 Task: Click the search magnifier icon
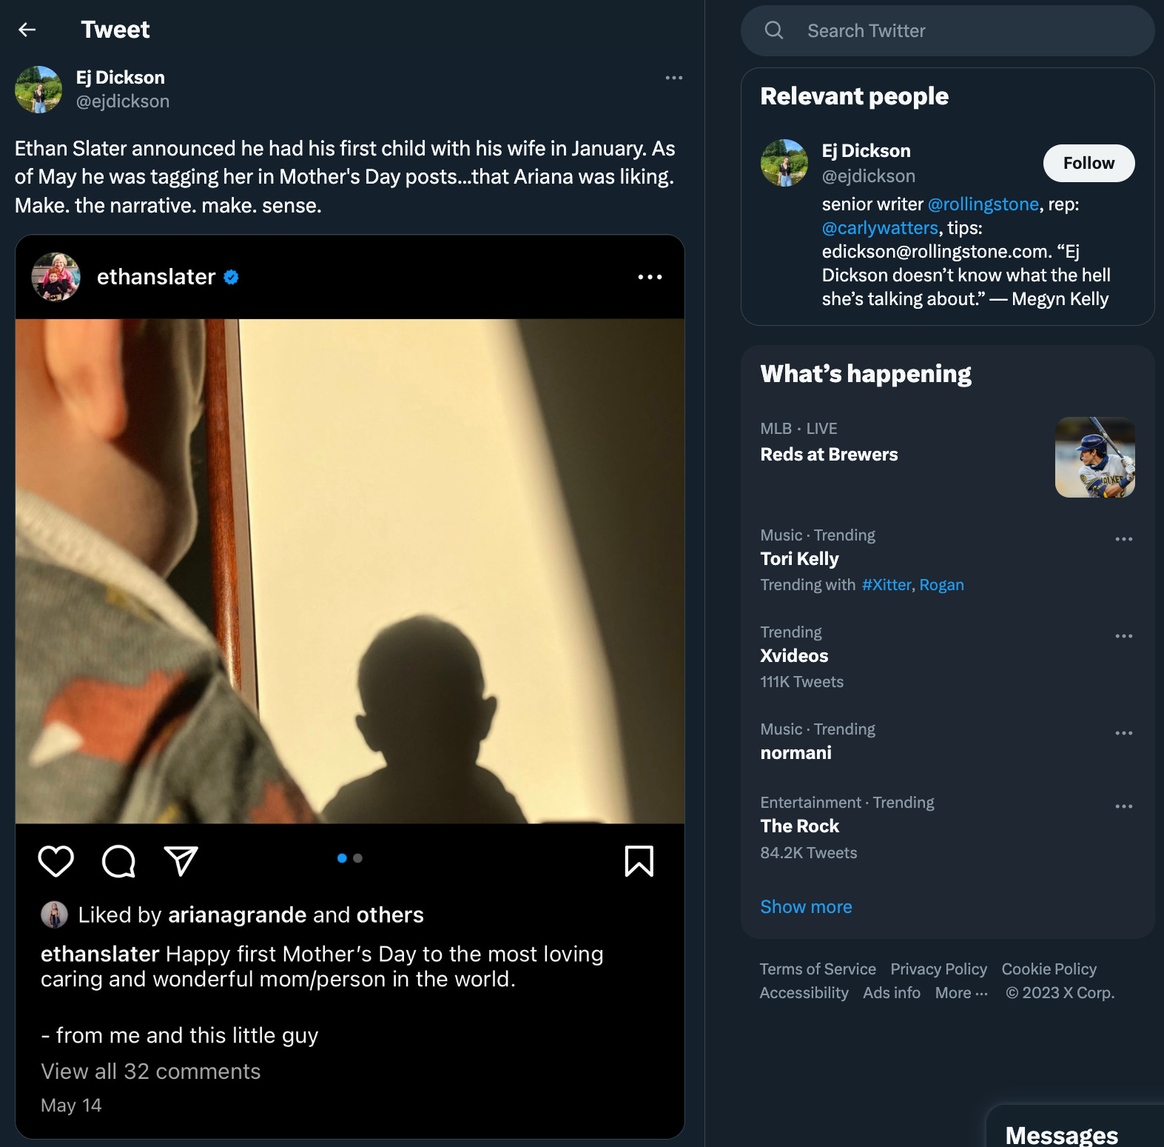[774, 30]
